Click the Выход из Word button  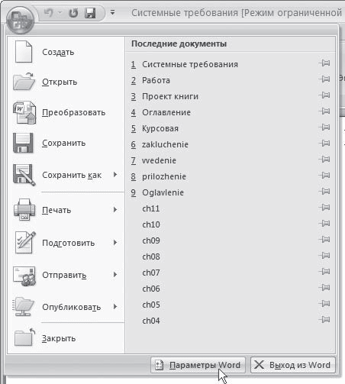click(x=293, y=365)
